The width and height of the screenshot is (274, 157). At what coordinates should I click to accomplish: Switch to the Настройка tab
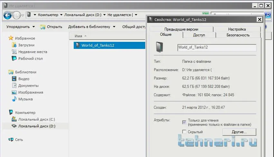(x=237, y=29)
